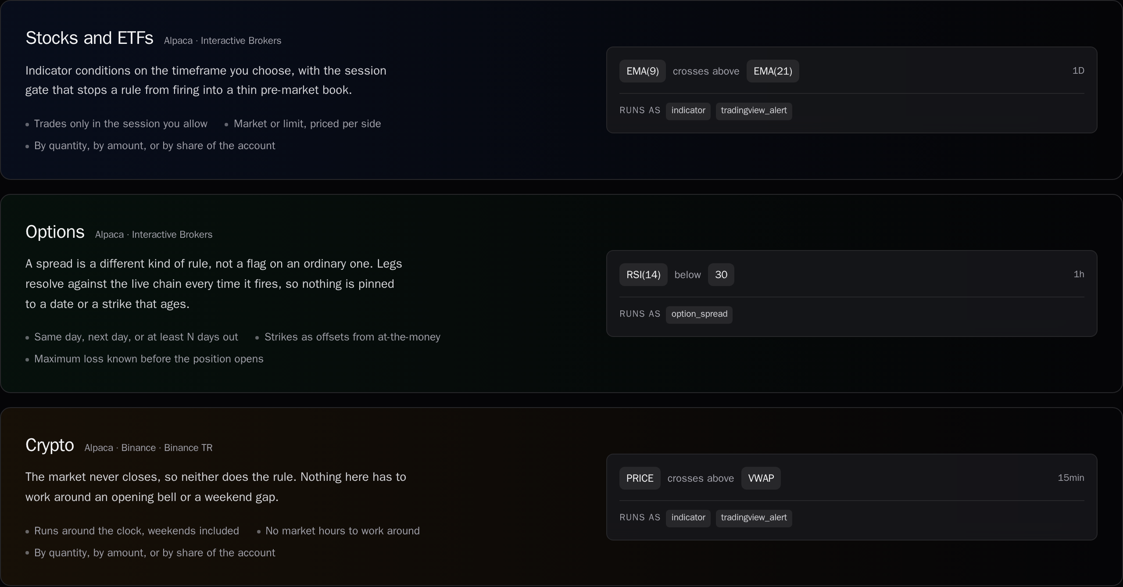Click 'Trades only in the session you allow'
Screen dimensions: 1123x587
coord(121,124)
